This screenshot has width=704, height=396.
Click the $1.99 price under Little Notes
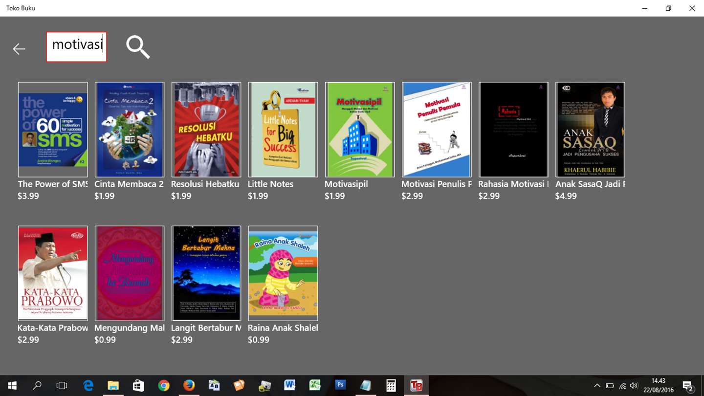(259, 196)
